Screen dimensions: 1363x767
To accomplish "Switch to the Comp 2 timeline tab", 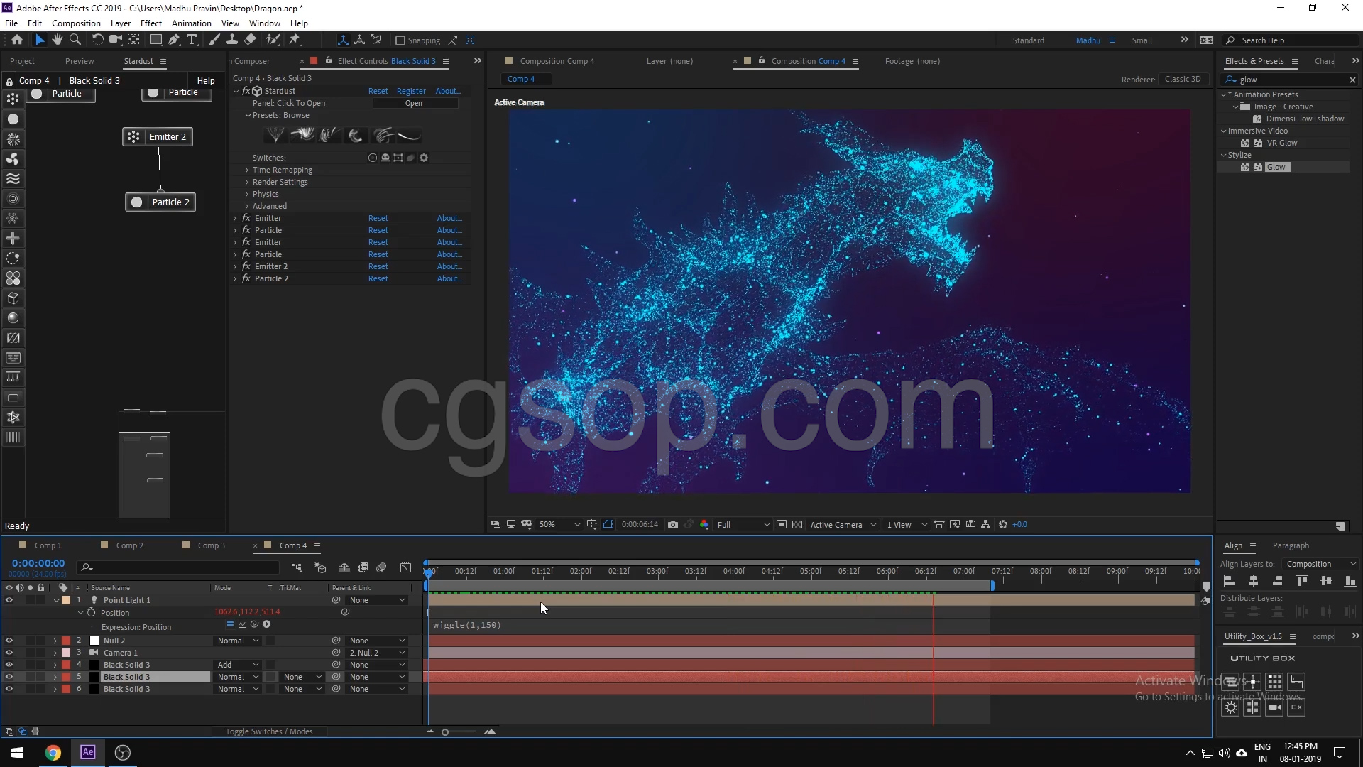I will [129, 545].
